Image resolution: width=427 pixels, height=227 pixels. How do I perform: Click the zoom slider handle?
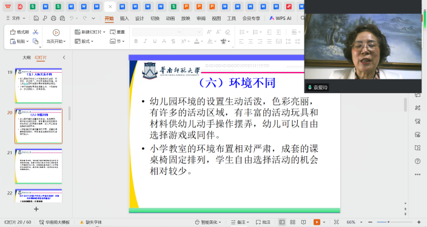click(388, 222)
